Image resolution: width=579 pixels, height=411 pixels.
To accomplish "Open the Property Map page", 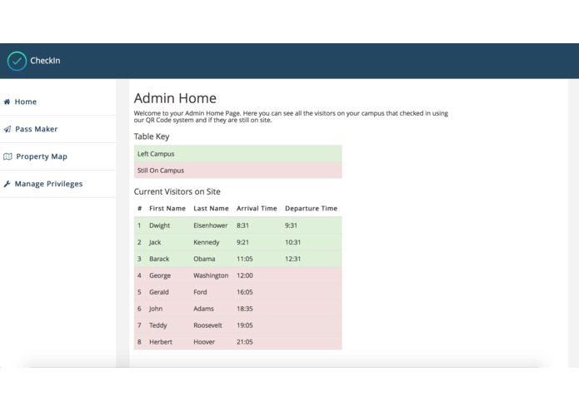I will [x=58, y=156].
